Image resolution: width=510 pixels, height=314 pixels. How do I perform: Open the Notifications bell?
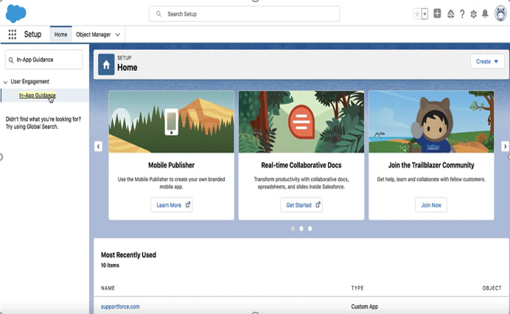click(485, 14)
